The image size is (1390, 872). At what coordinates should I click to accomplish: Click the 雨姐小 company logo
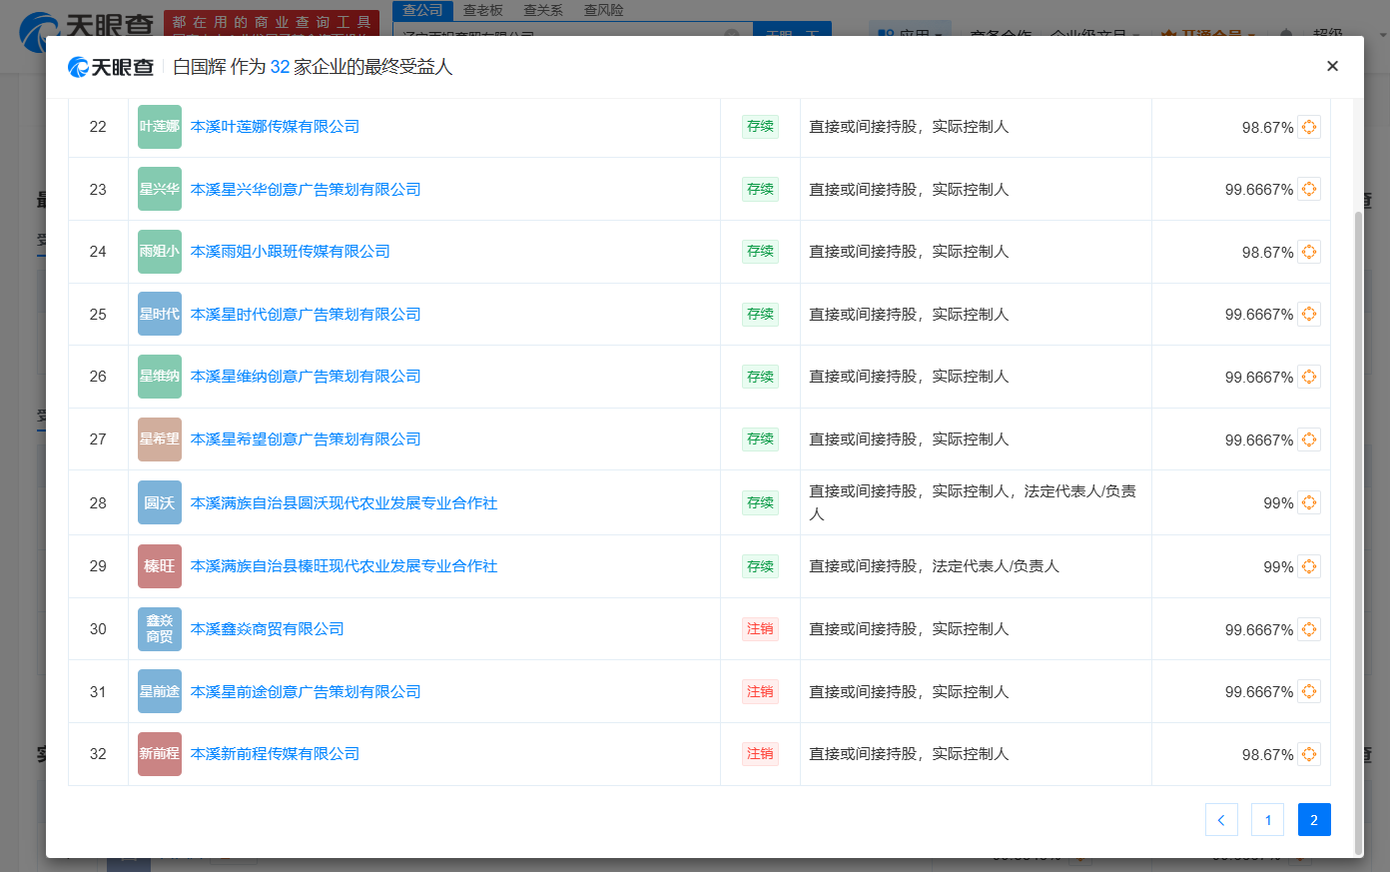click(x=160, y=252)
